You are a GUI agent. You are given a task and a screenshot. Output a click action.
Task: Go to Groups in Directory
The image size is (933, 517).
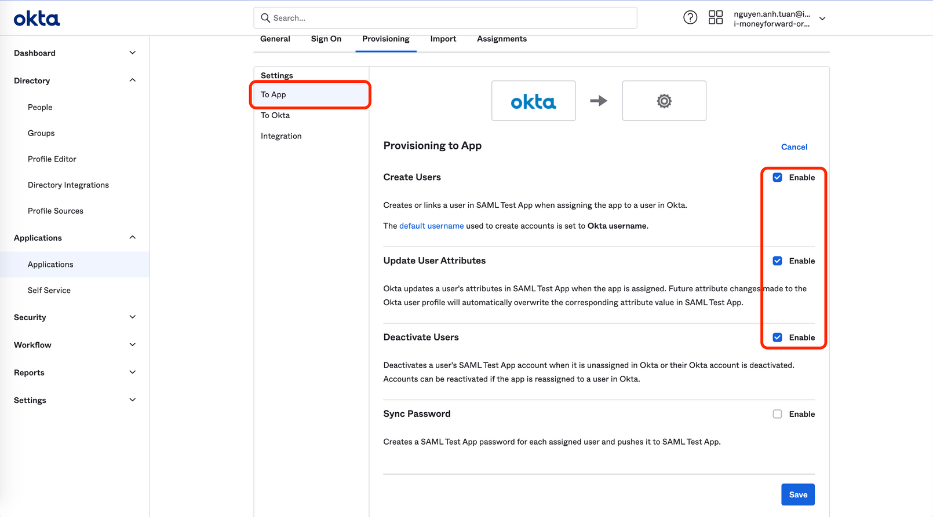pos(41,133)
